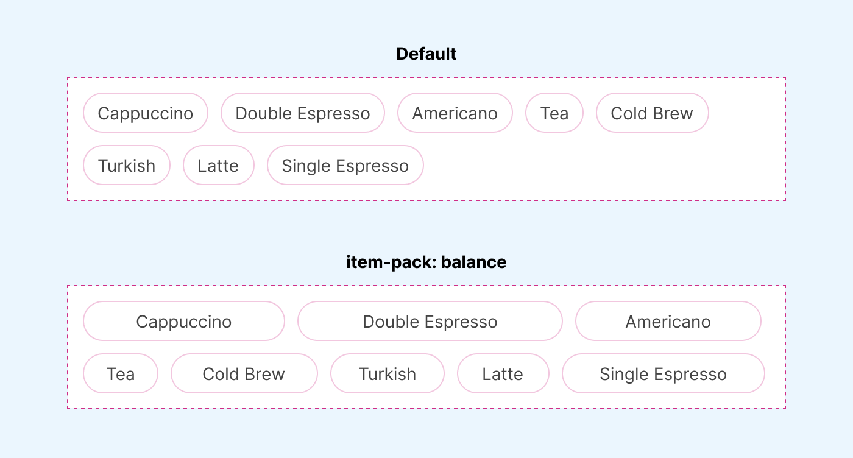Select Latte pill in Default section

[218, 166]
